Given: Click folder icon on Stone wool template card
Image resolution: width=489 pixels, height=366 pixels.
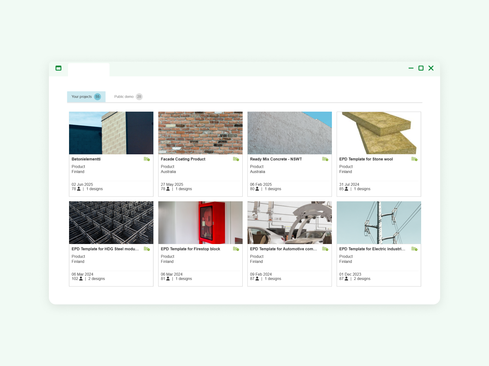Looking at the screenshot, I should (414, 159).
